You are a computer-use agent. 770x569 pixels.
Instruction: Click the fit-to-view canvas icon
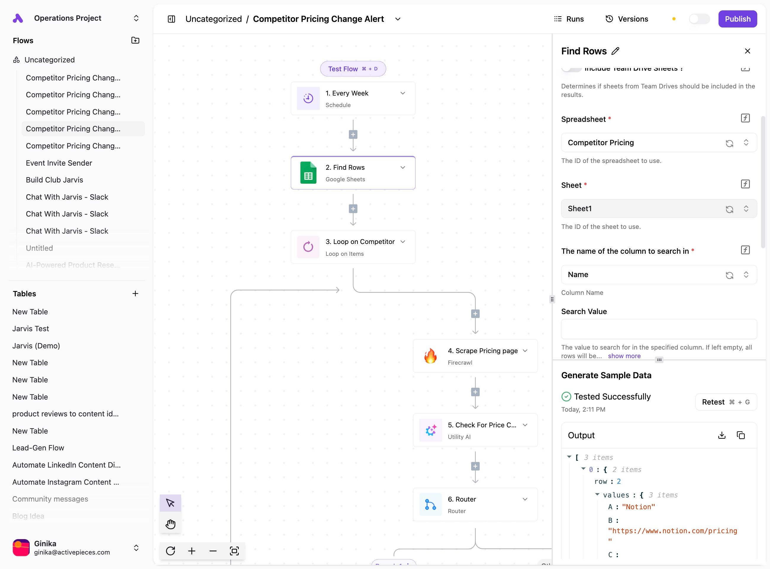pos(234,551)
